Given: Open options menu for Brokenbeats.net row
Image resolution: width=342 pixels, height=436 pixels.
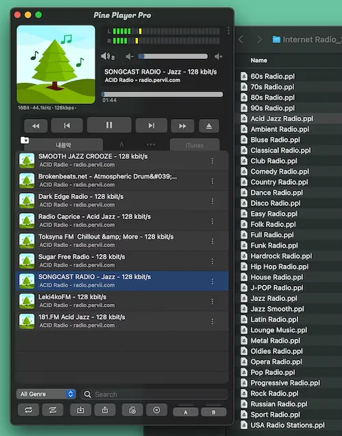Looking at the screenshot, I should (213, 181).
